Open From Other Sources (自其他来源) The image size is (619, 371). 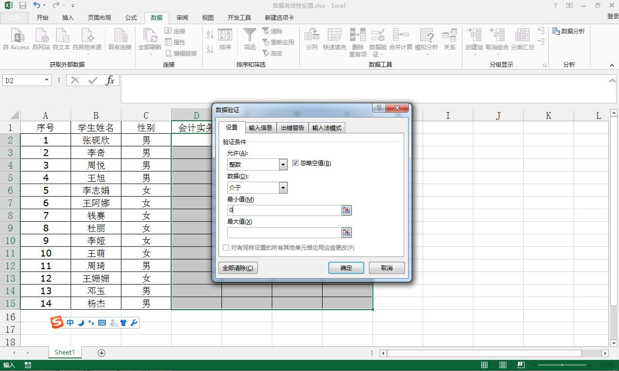click(87, 41)
